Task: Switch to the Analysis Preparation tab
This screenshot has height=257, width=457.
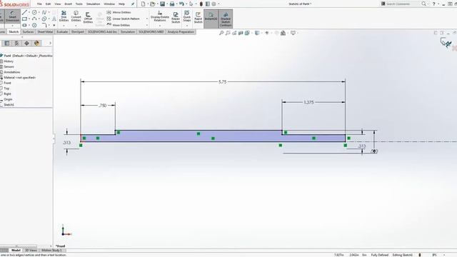Action: (x=181, y=31)
